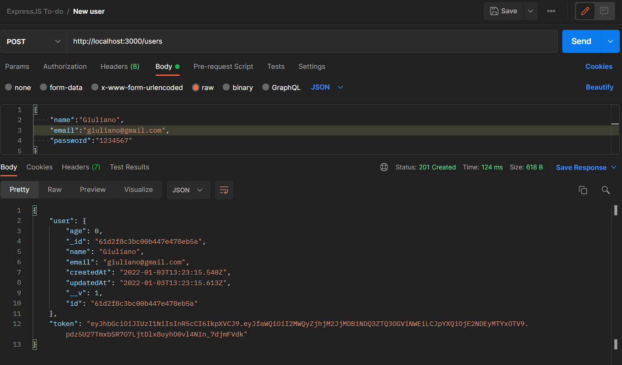Select the Raw response view
Viewport: 622px width, 365px height.
[x=55, y=190]
